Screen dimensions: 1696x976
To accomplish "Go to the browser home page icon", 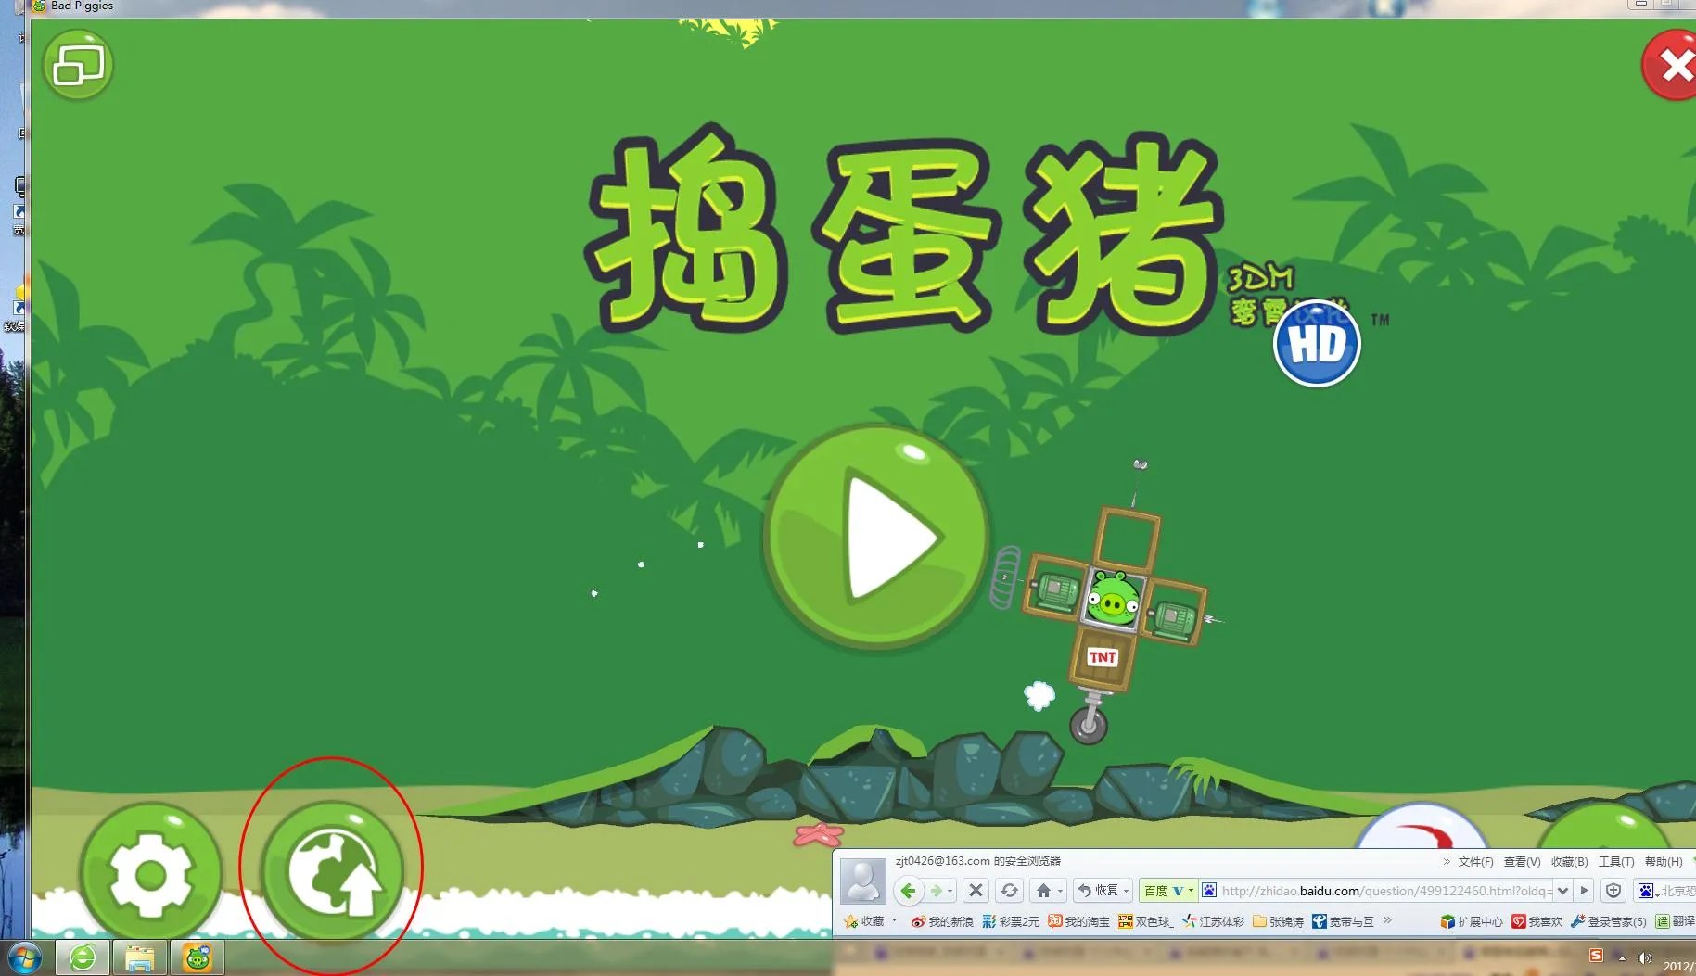I will [1044, 891].
